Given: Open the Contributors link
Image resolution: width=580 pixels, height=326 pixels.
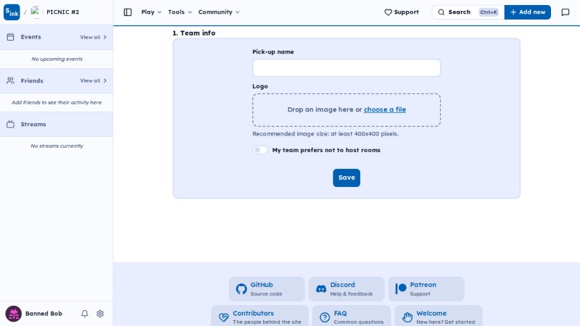Looking at the screenshot, I should (x=260, y=317).
